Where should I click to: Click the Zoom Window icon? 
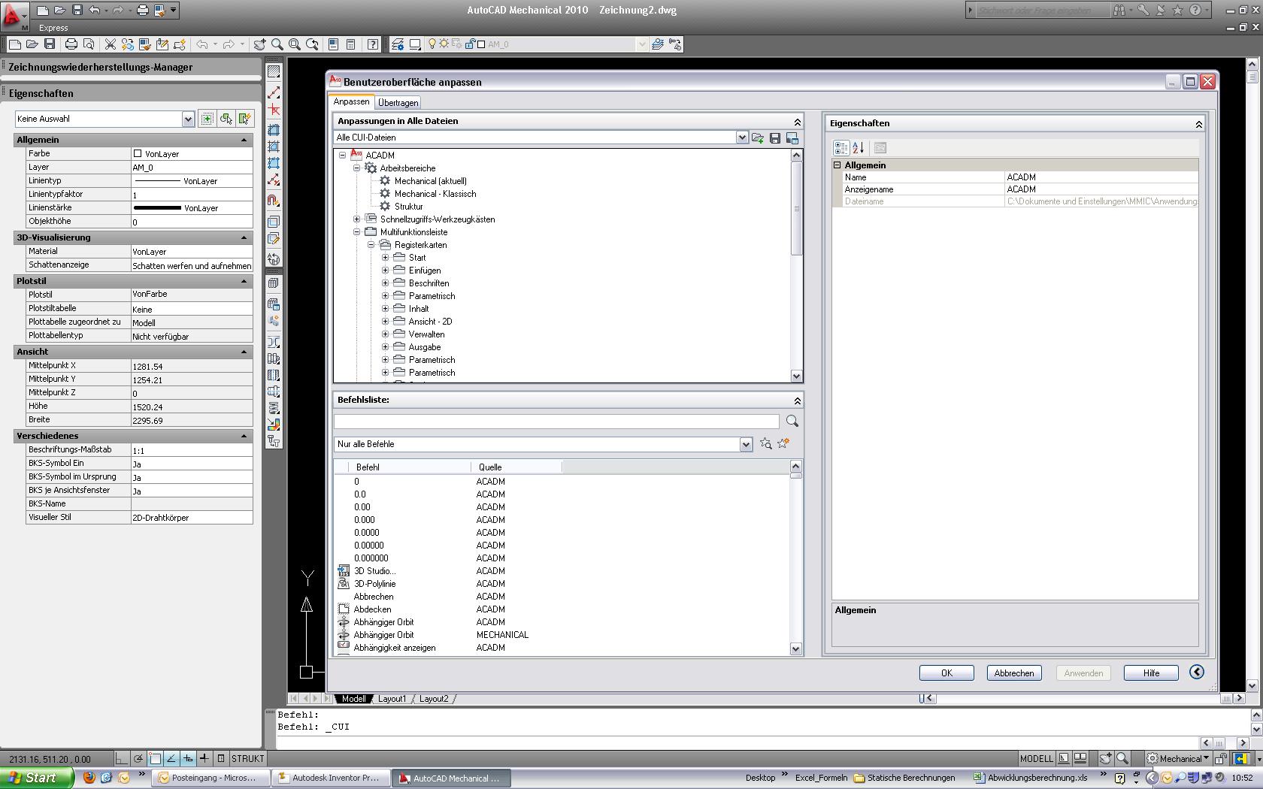pos(295,44)
